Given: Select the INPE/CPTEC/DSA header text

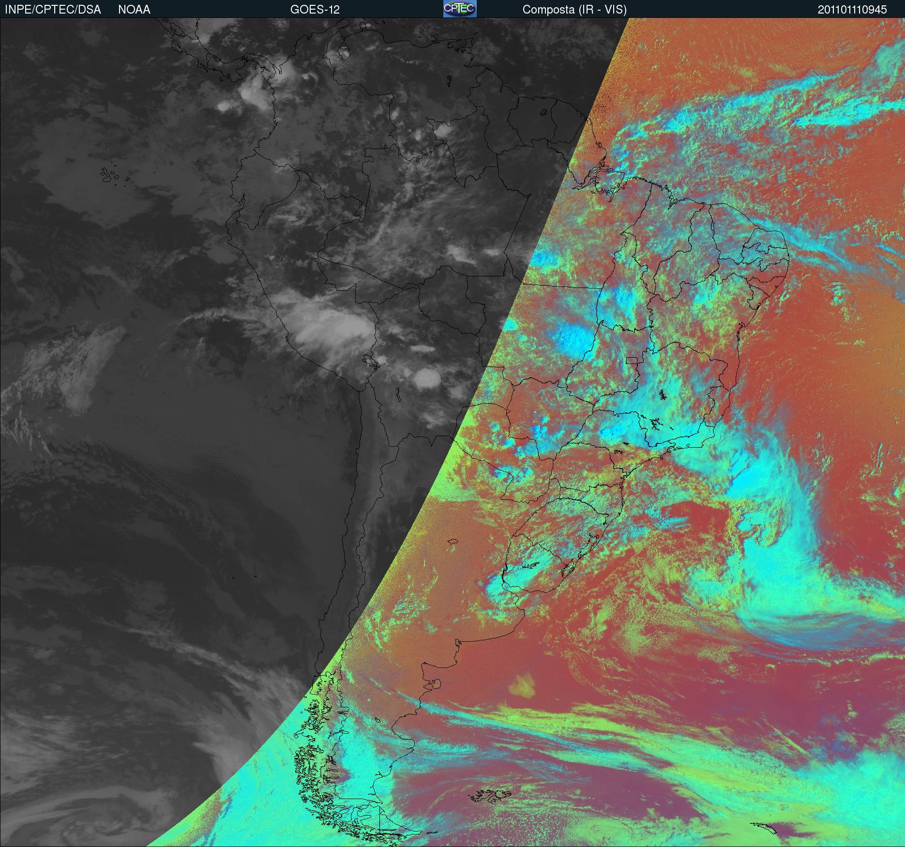Looking at the screenshot, I should 53,10.
